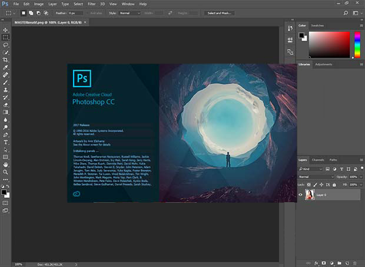Viewport: 365px width, 267px height.
Task: Select the History Brush tool
Action: [5, 97]
